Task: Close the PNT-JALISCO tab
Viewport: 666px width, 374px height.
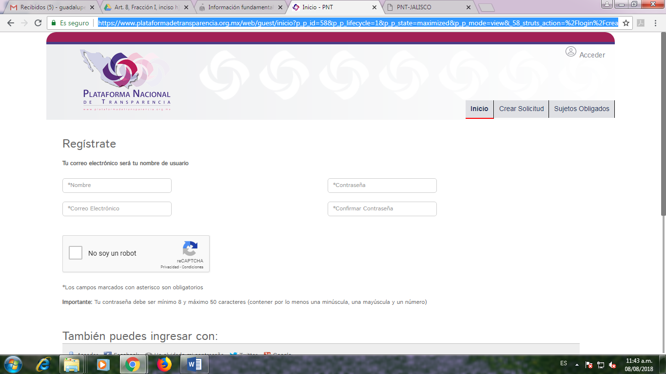Action: coord(469,7)
